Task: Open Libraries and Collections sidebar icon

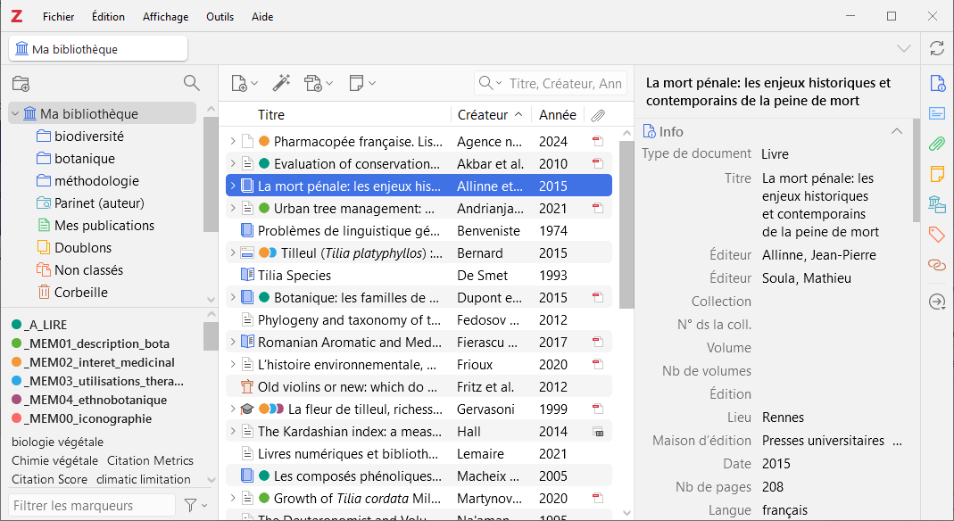Action: pos(936,203)
